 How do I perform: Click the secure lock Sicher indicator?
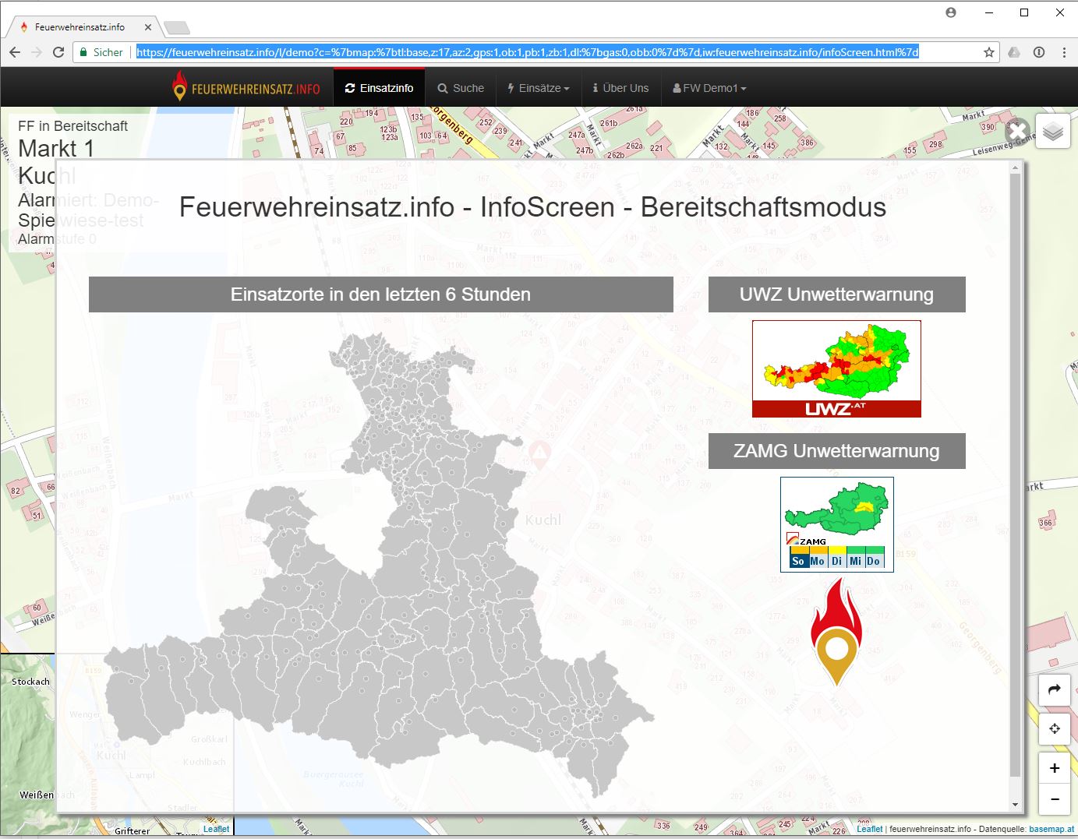[x=101, y=52]
